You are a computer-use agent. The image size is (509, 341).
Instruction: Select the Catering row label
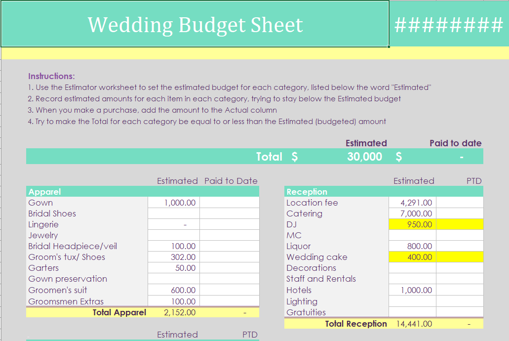click(x=304, y=213)
